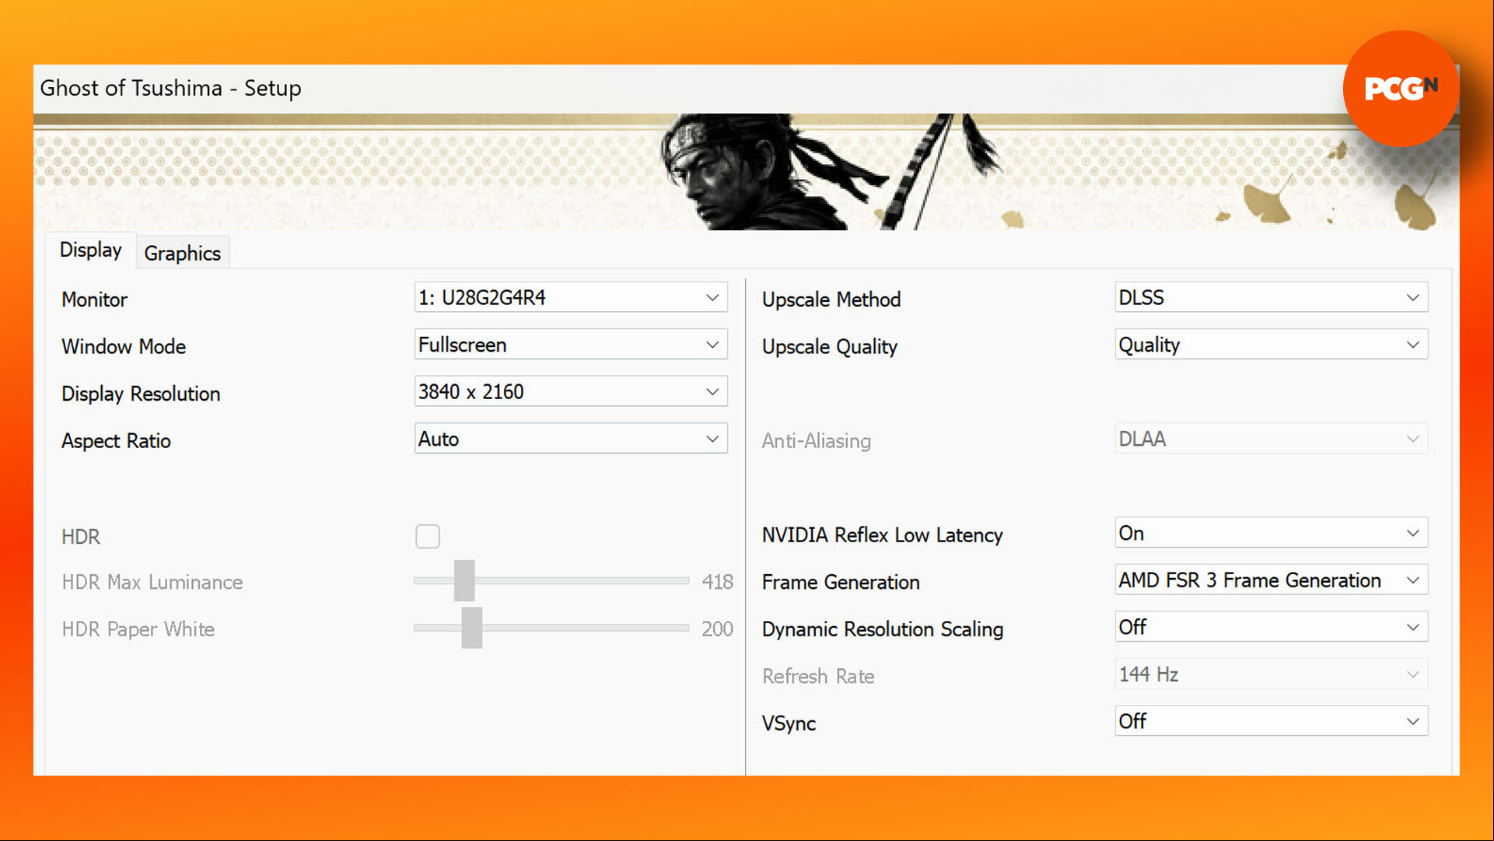Click the HDR Max Luminance value 418
This screenshot has height=841, width=1494.
[717, 582]
